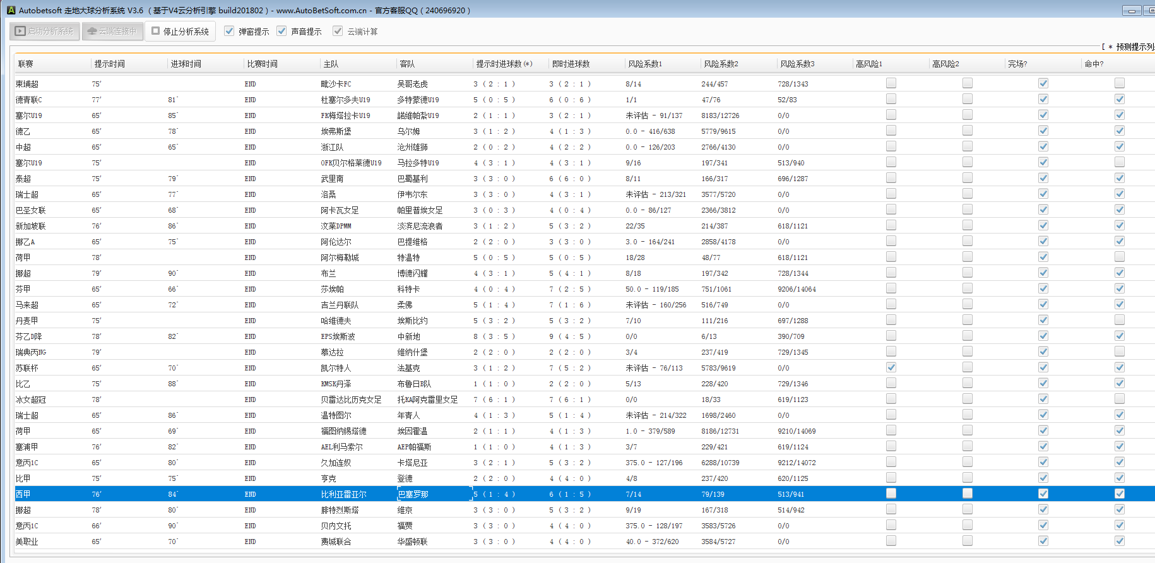The width and height of the screenshot is (1155, 563).
Task: Sort by the 风险系数1 column header
Action: coord(645,64)
